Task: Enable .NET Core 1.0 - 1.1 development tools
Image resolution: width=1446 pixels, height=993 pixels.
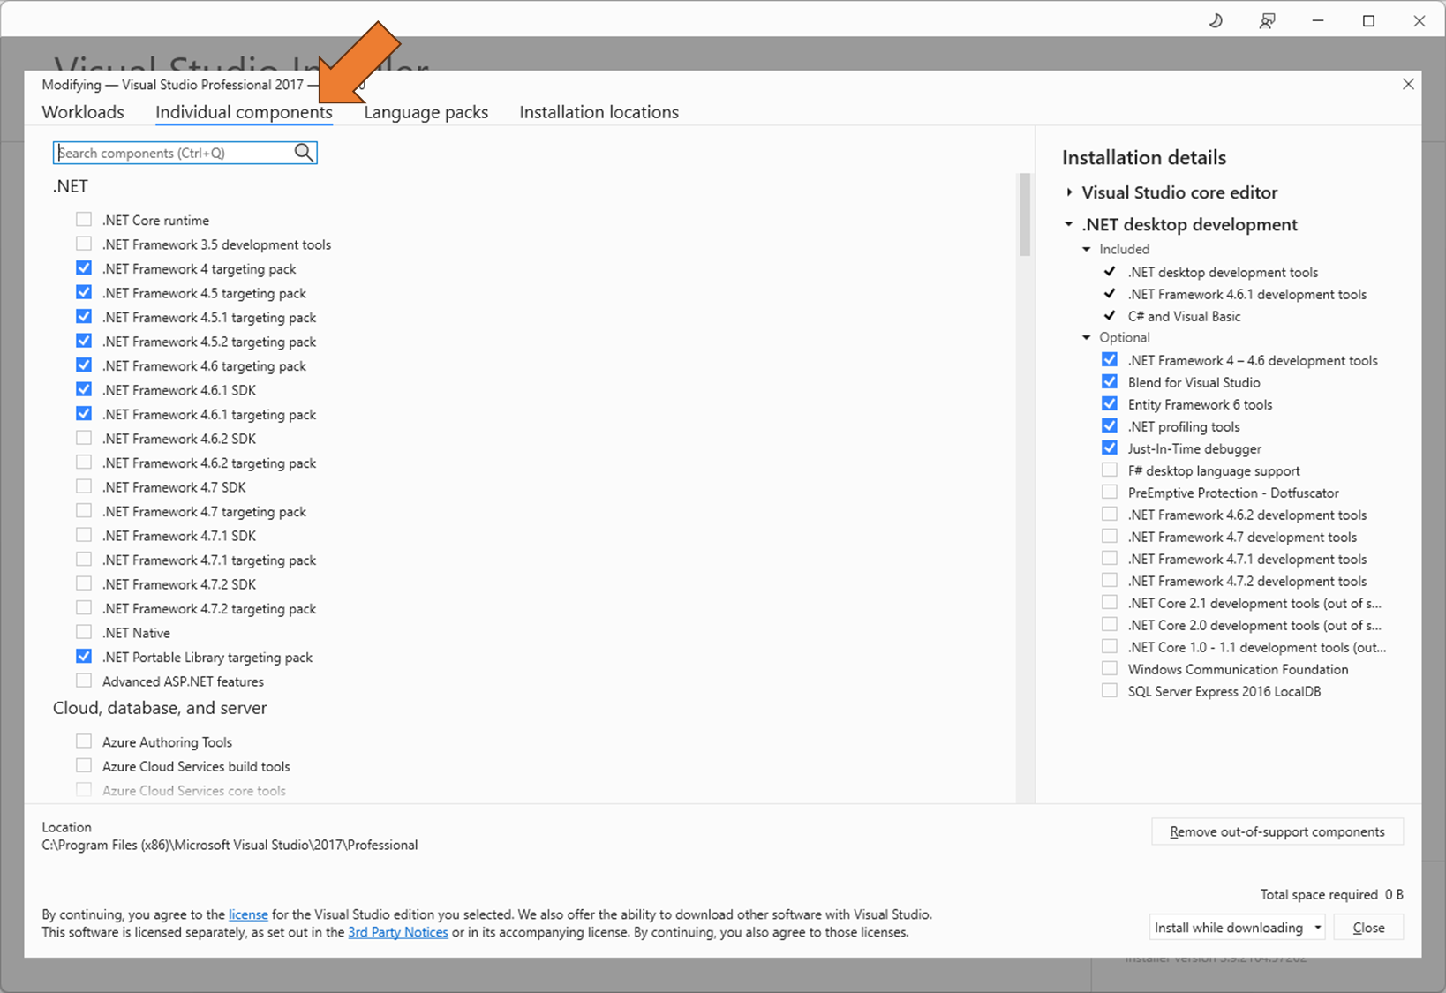Action: (1110, 646)
